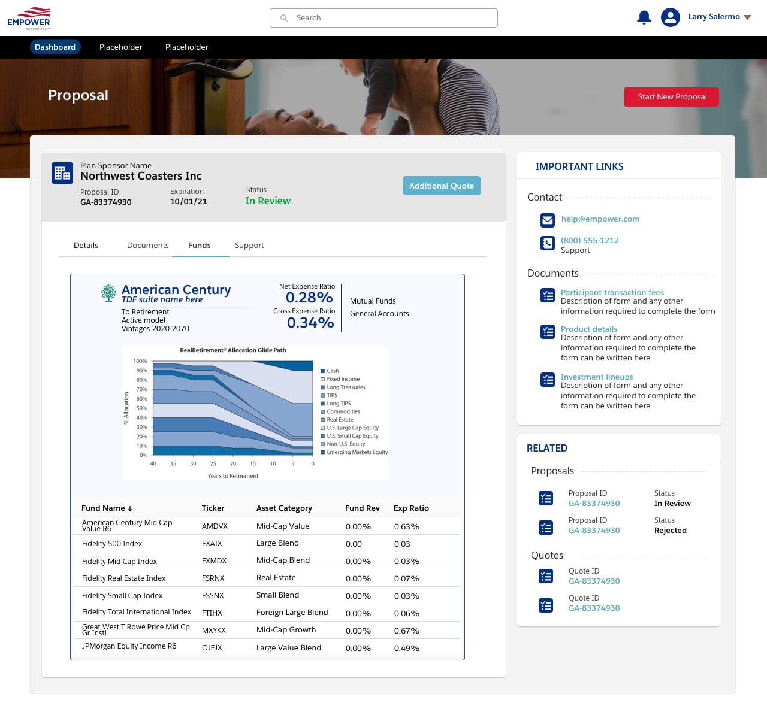
Task: Click the first Quote ID list icon
Action: coord(546,576)
